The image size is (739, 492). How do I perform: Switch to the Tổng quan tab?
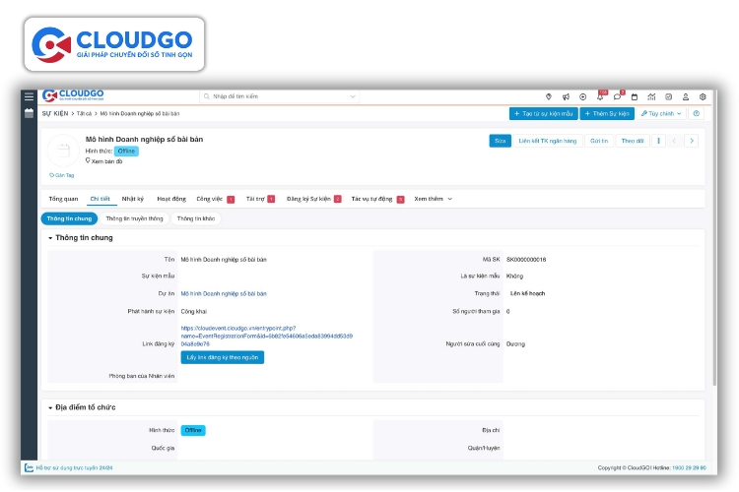(x=63, y=199)
